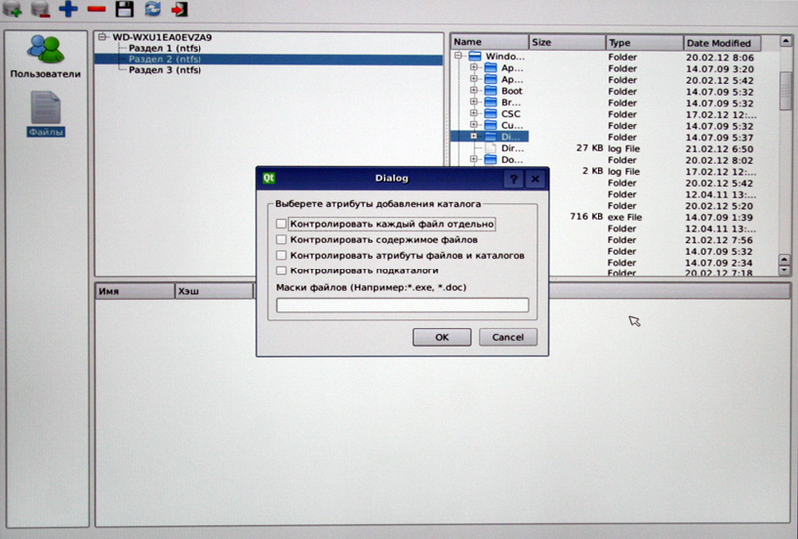Screen dimensions: 798x539
Task: Click the add database icon with green plus
Action: point(12,8)
